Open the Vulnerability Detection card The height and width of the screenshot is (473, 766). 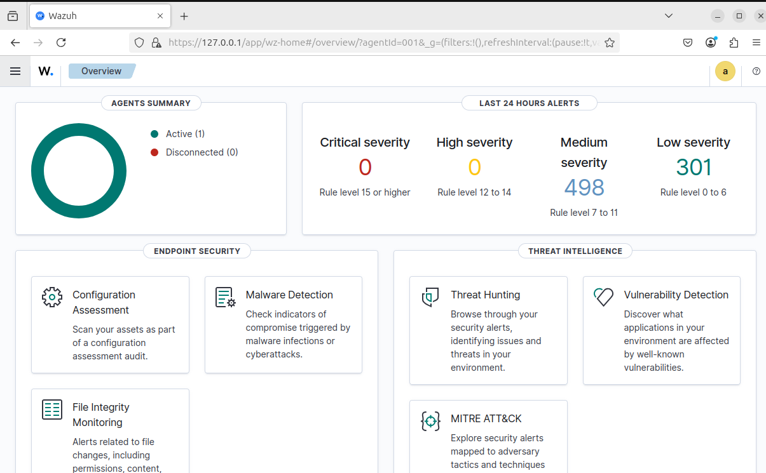pos(662,330)
